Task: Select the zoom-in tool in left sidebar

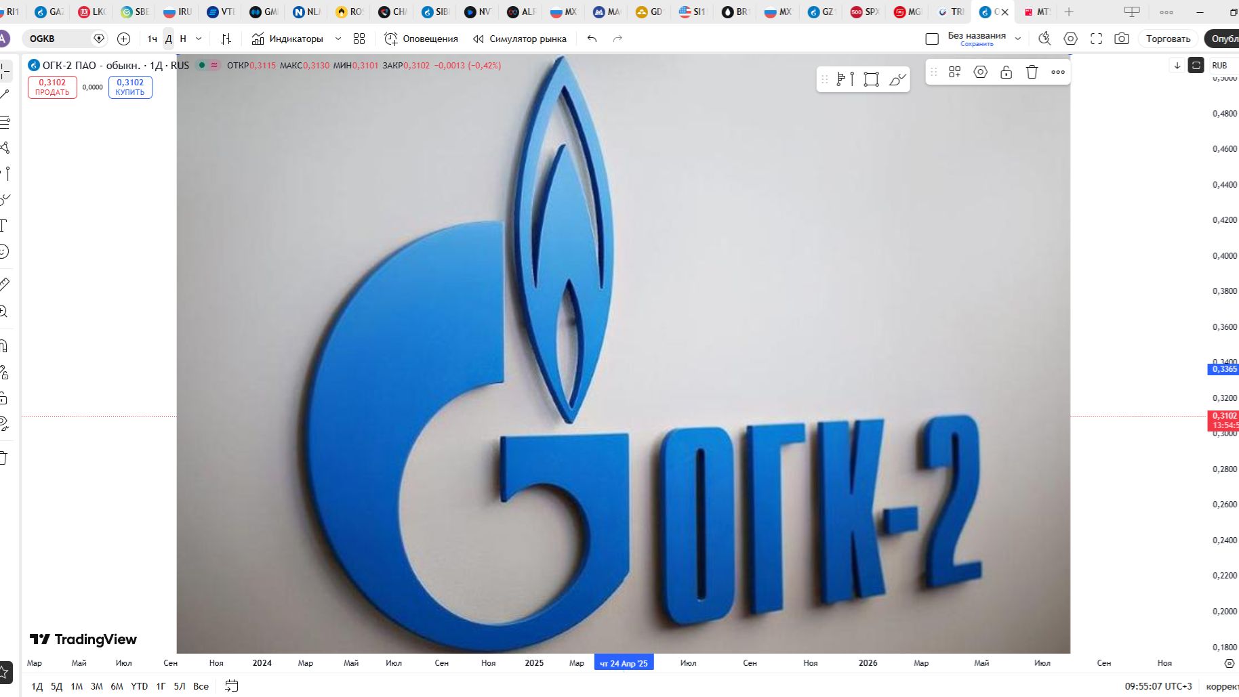Action: click(x=3, y=312)
